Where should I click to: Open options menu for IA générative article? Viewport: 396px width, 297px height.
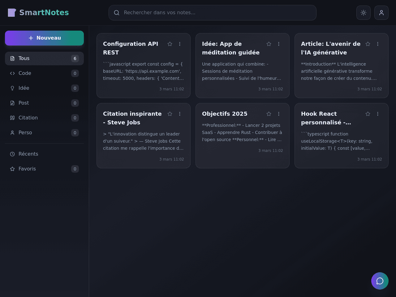point(378,44)
